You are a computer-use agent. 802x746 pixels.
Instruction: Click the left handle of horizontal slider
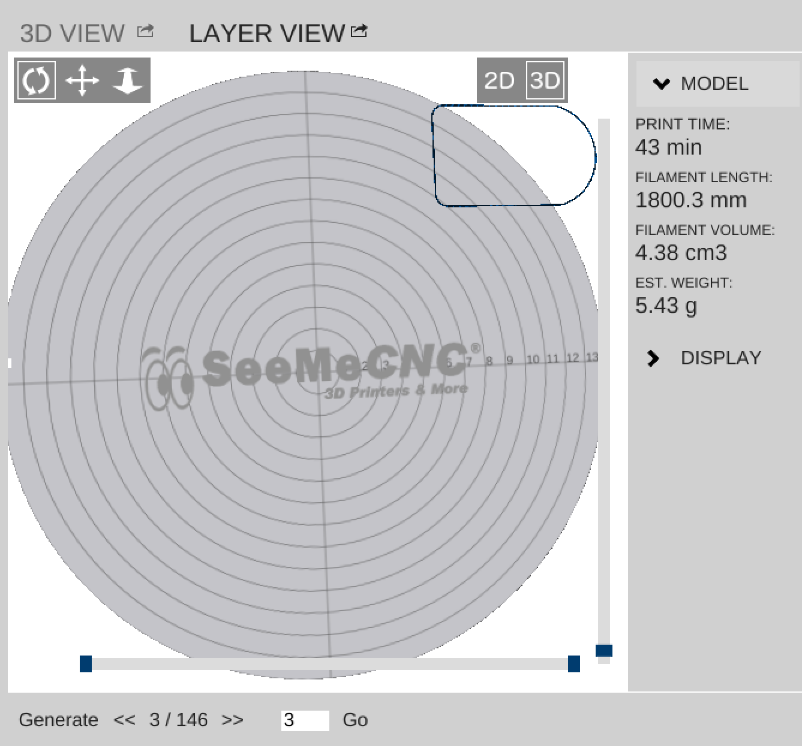[x=86, y=664]
